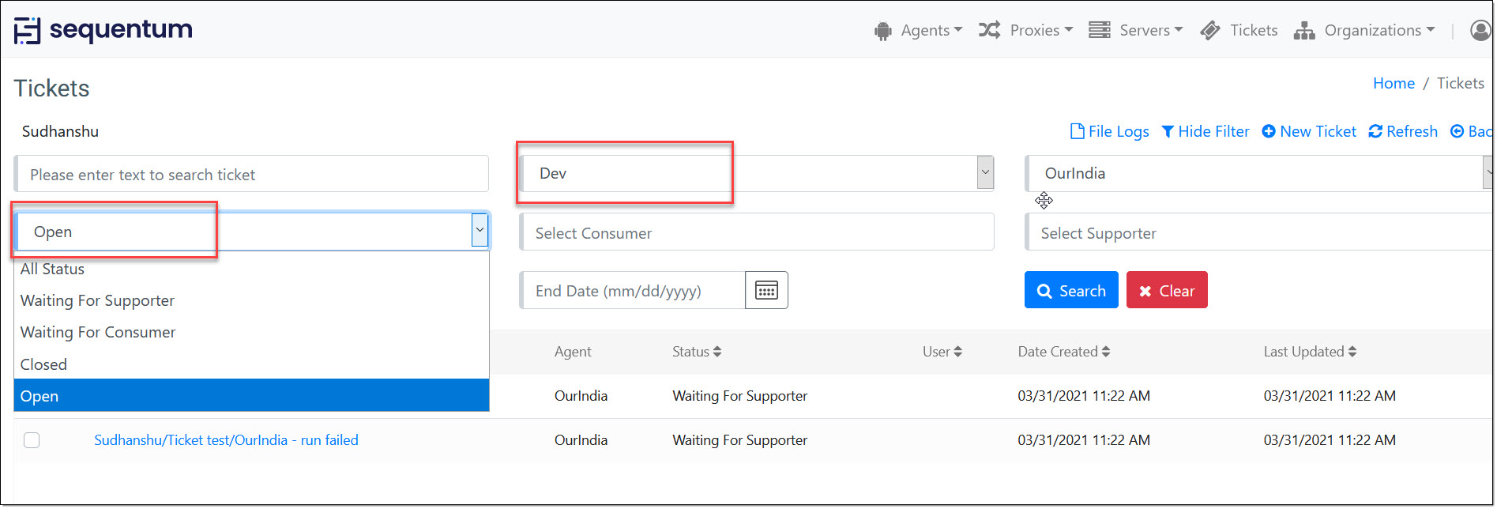
Task: Click the 'Sudhanshu' label above the filters
Action: [x=60, y=131]
